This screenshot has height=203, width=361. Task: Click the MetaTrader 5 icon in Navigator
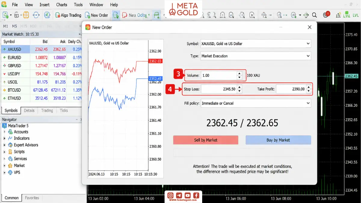pos(5,126)
